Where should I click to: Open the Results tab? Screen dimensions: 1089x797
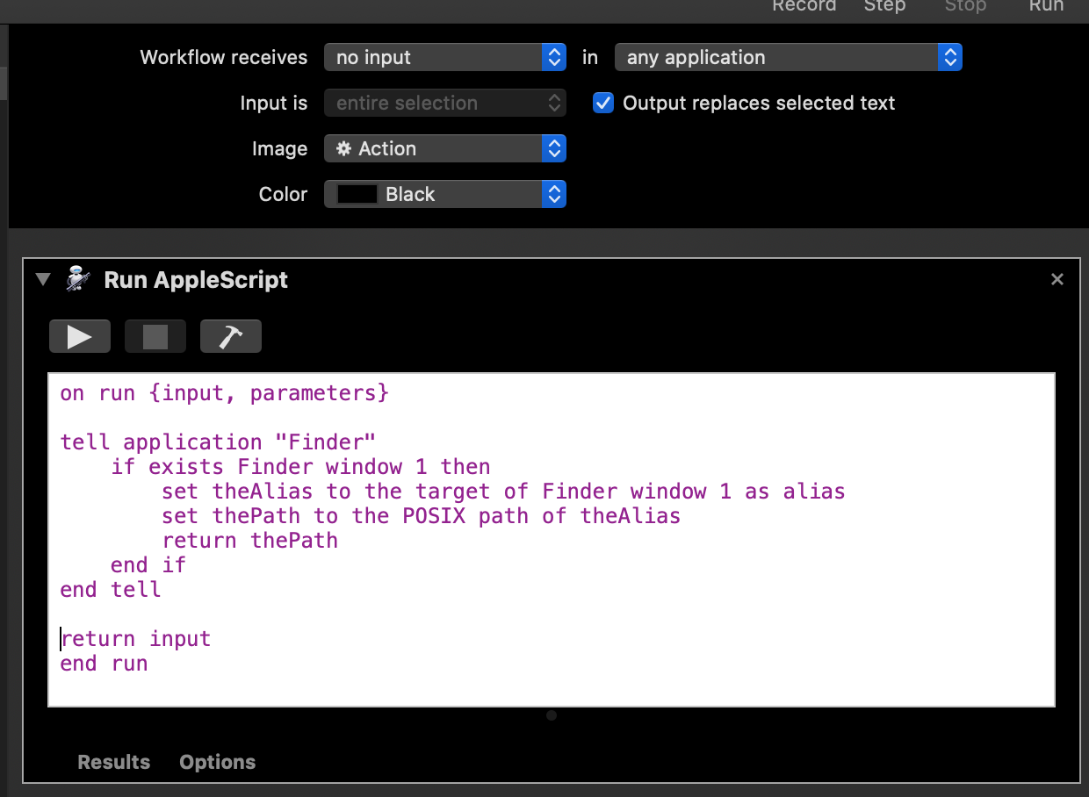coord(114,762)
